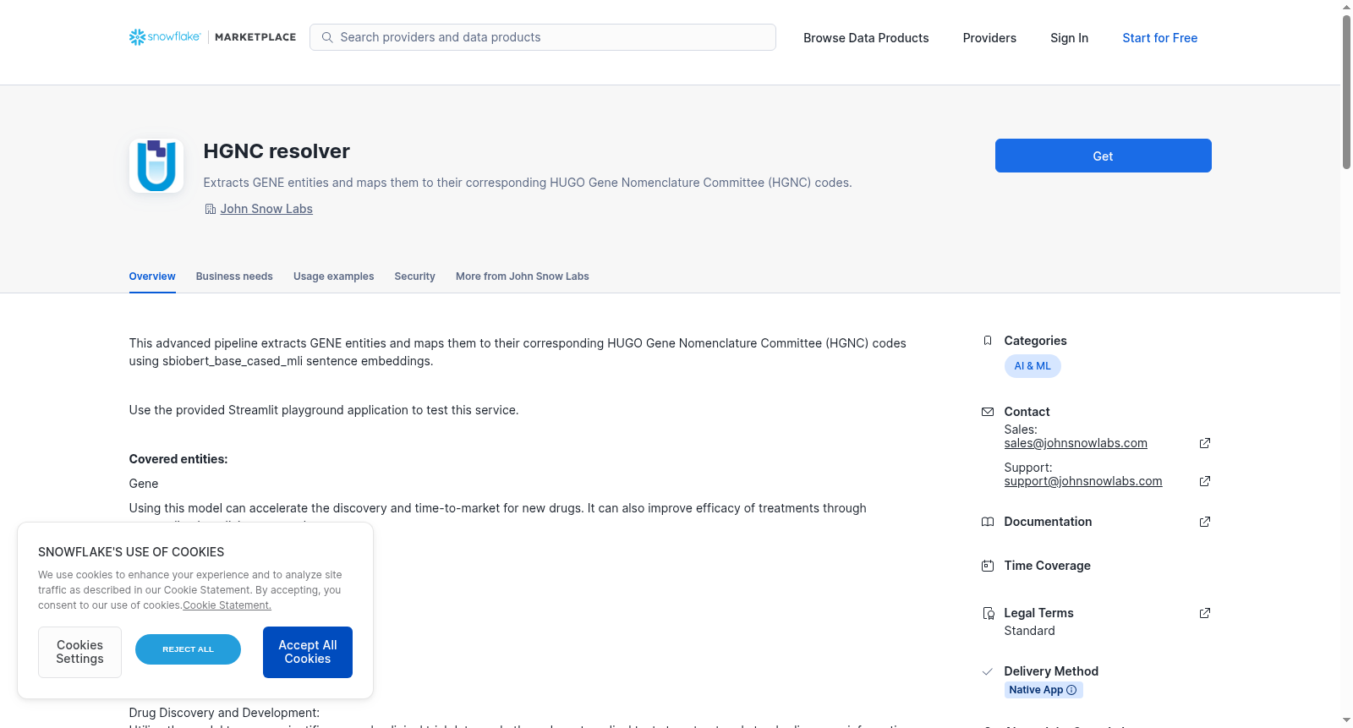The height and width of the screenshot is (728, 1353).
Task: Click the AI & ML category chip
Action: pos(1033,366)
